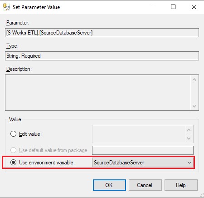The width and height of the screenshot is (204, 198).
Task: Click the Edit value box down arrow
Action: 189,138
